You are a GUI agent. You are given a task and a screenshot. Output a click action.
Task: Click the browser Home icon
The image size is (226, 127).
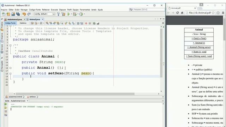point(182,13)
